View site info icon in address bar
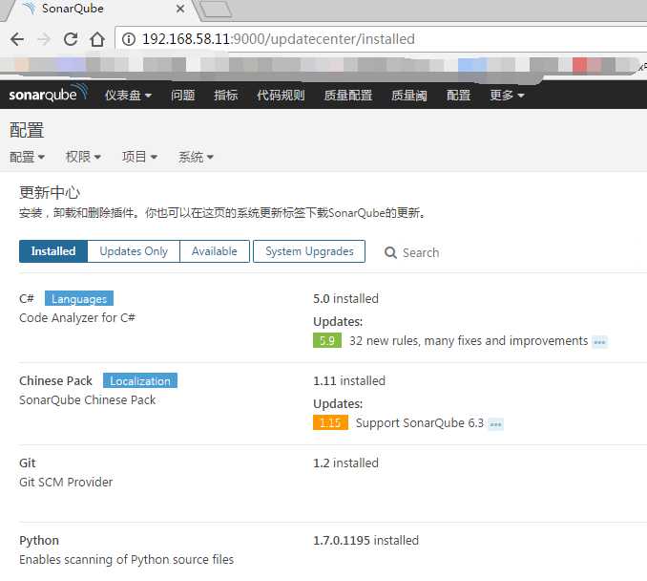The width and height of the screenshot is (647, 581). [x=129, y=39]
